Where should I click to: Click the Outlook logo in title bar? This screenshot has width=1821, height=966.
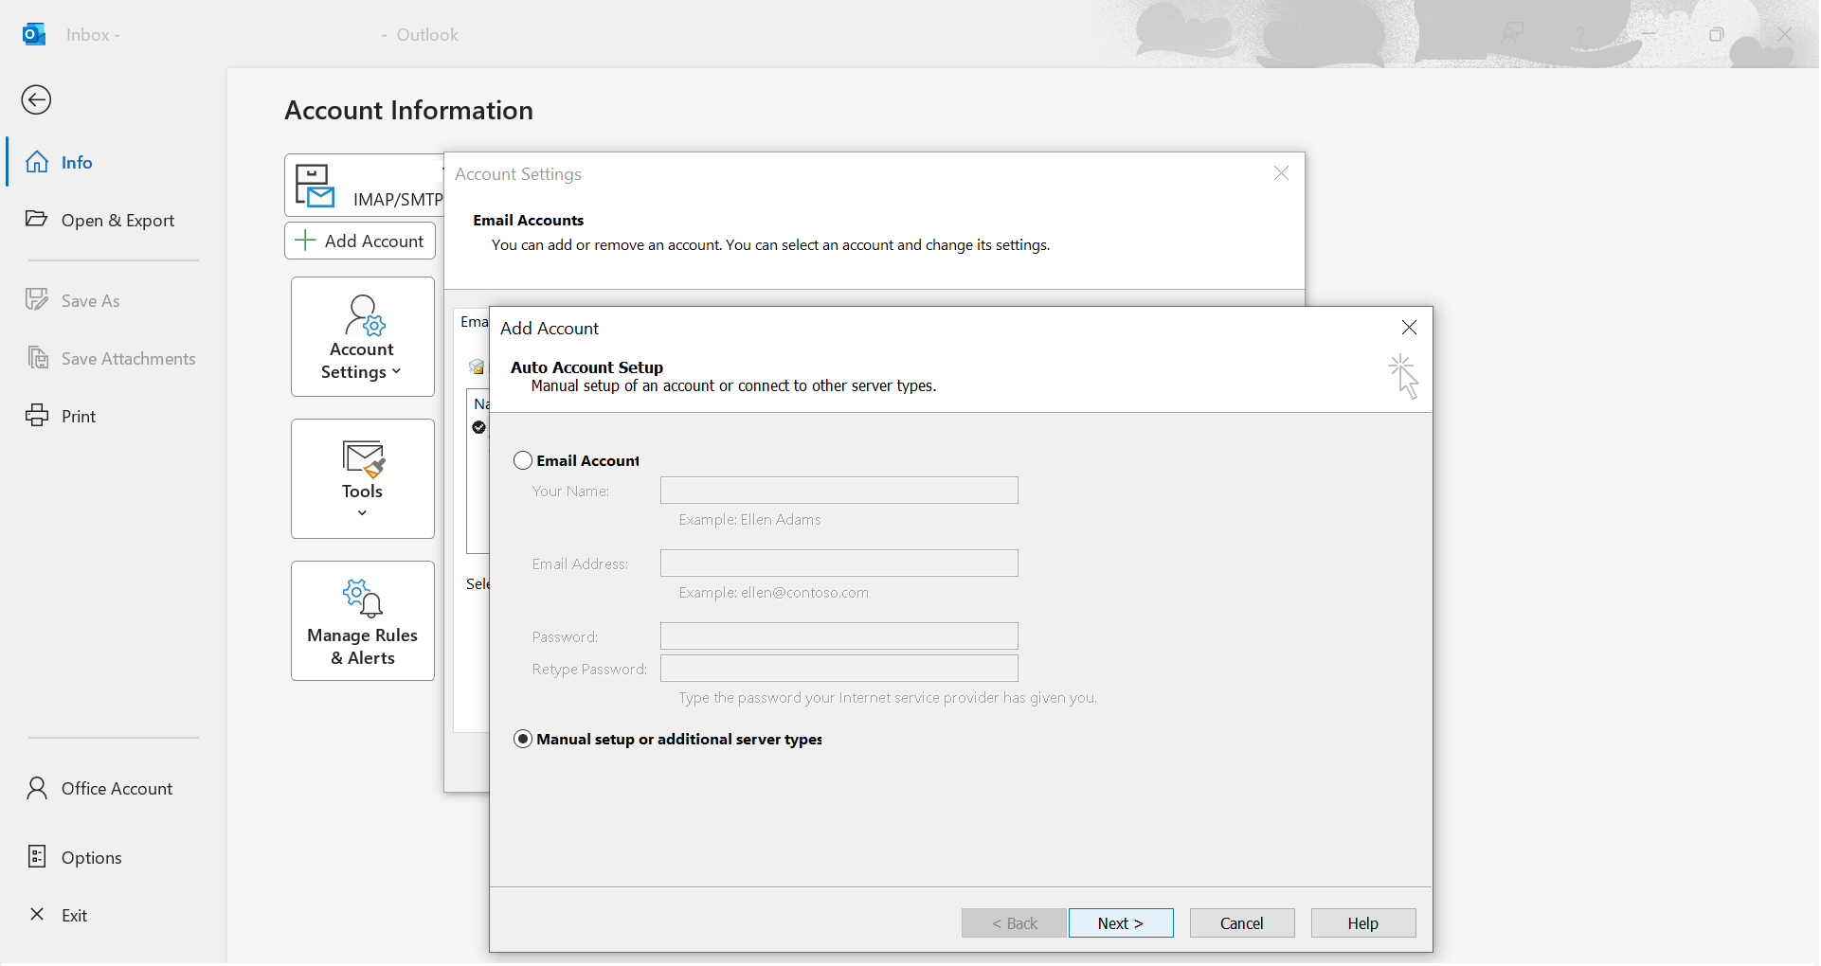point(34,34)
